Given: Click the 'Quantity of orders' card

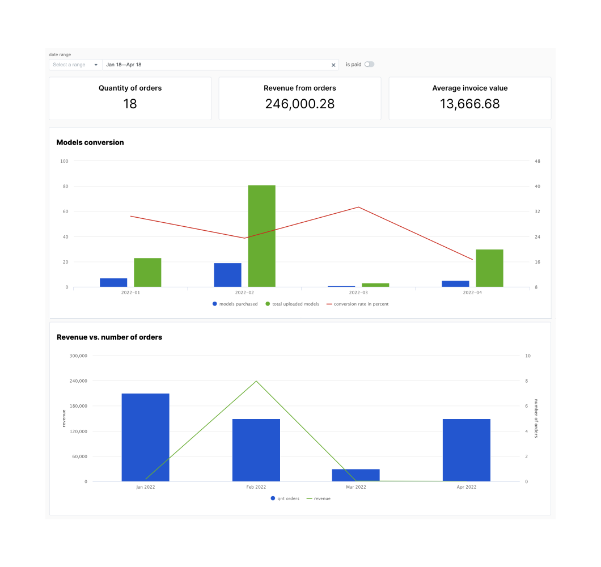Looking at the screenshot, I should (130, 98).
